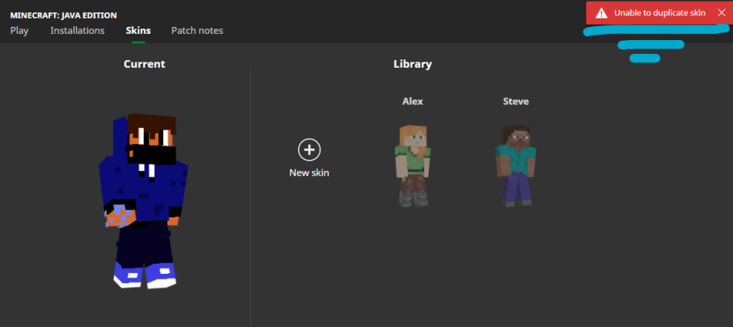733x327 pixels.
Task: Click the "Alex" name label
Action: 412,101
